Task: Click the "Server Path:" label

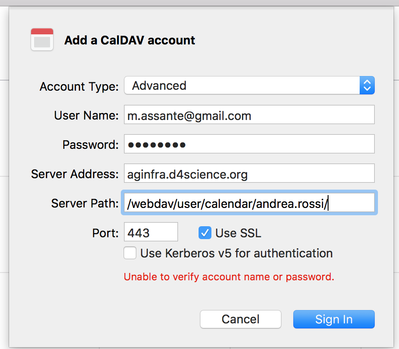Action: tap(85, 203)
